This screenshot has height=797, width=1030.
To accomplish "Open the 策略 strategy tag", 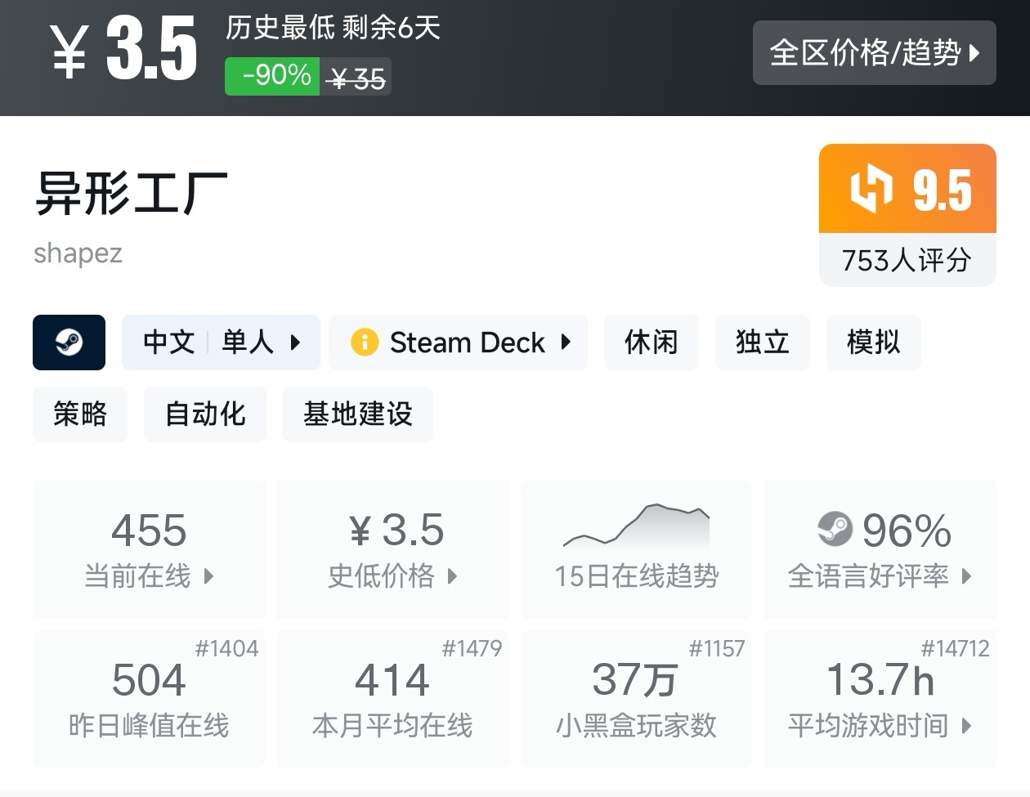I will pyautogui.click(x=80, y=414).
